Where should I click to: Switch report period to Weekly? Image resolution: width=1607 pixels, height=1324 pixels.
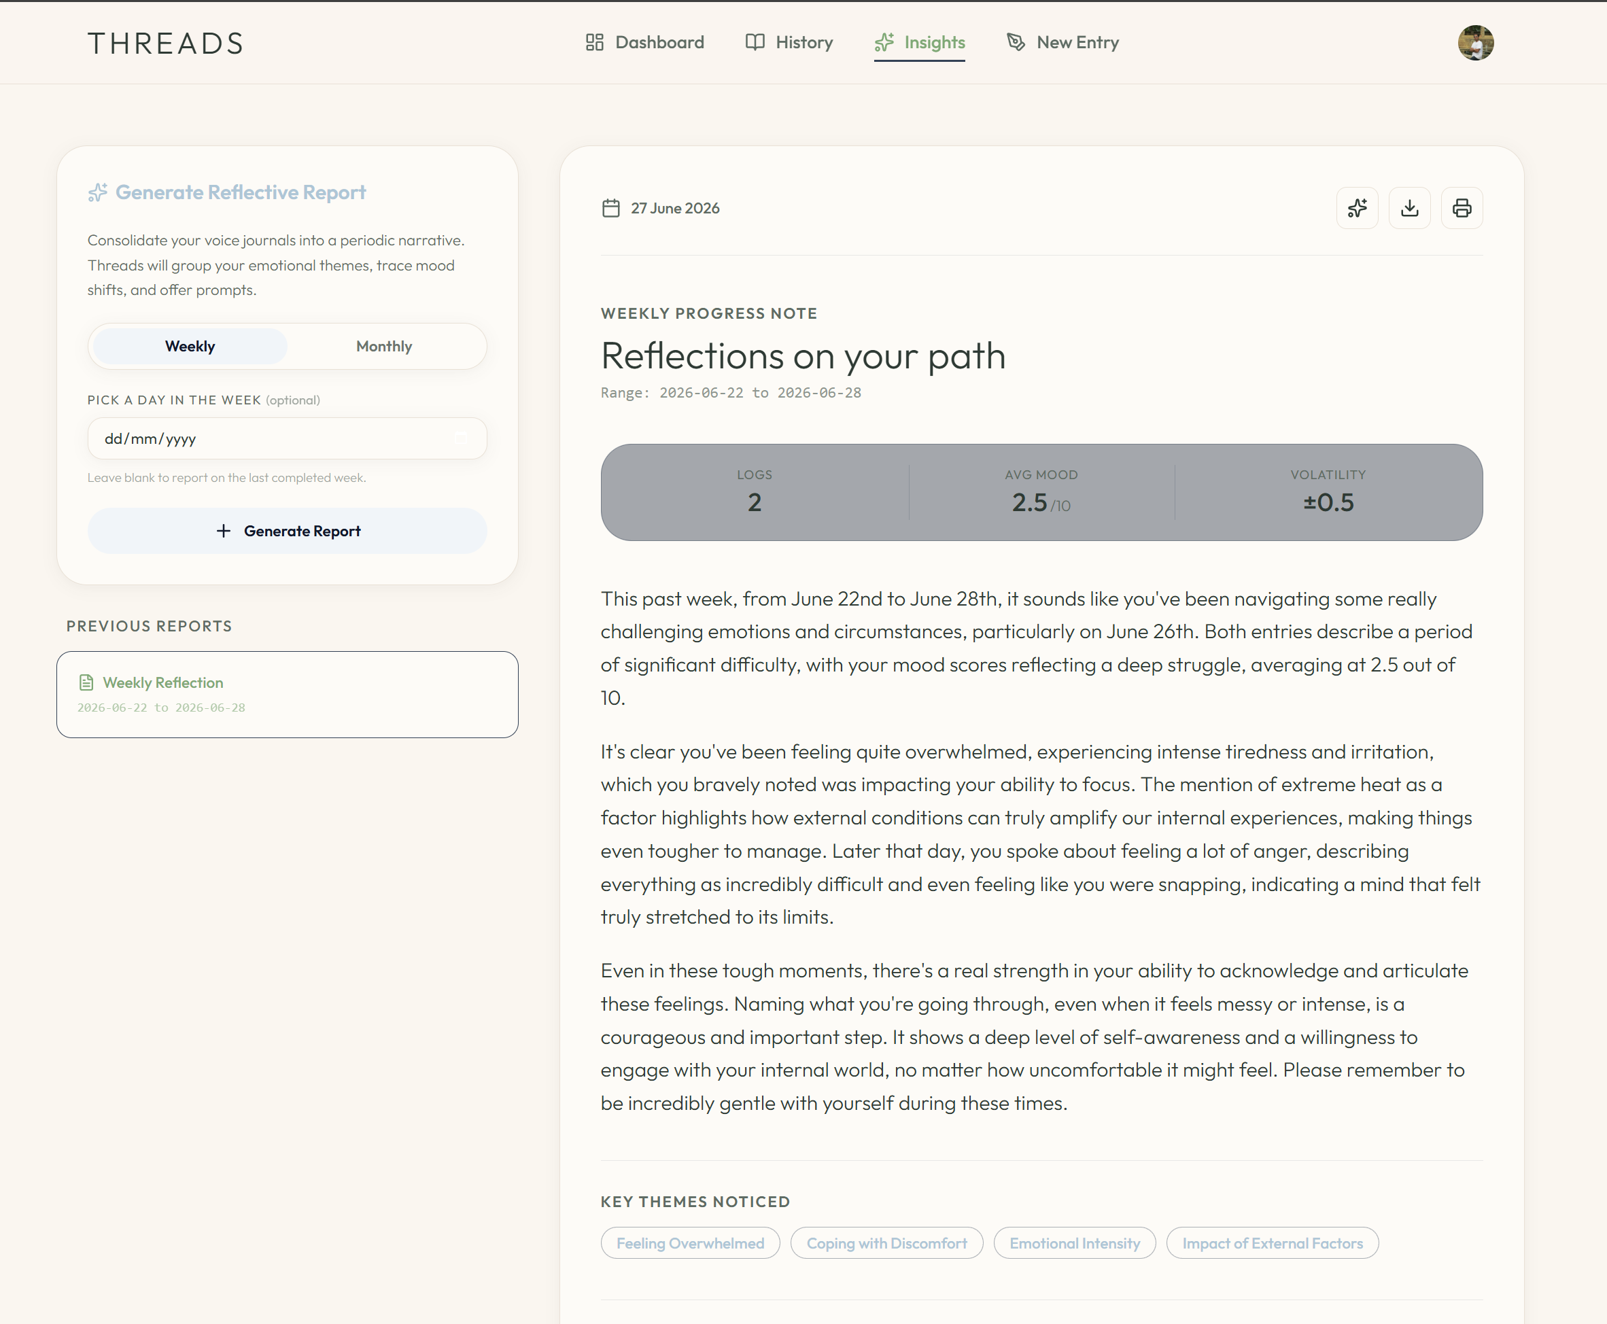190,346
